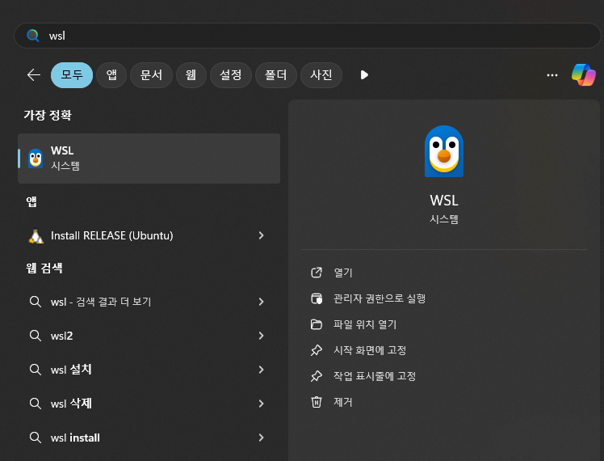Click the wsl search input field

click(307, 36)
